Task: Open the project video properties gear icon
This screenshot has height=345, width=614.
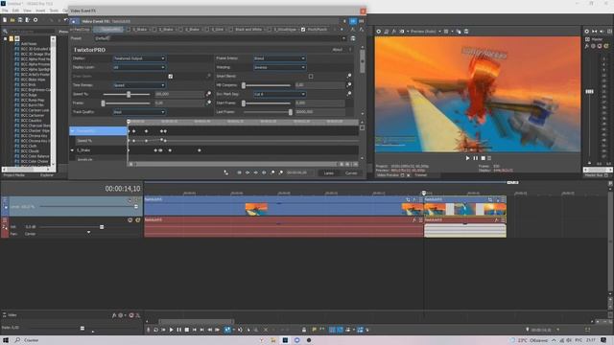Action: pyautogui.click(x=379, y=32)
